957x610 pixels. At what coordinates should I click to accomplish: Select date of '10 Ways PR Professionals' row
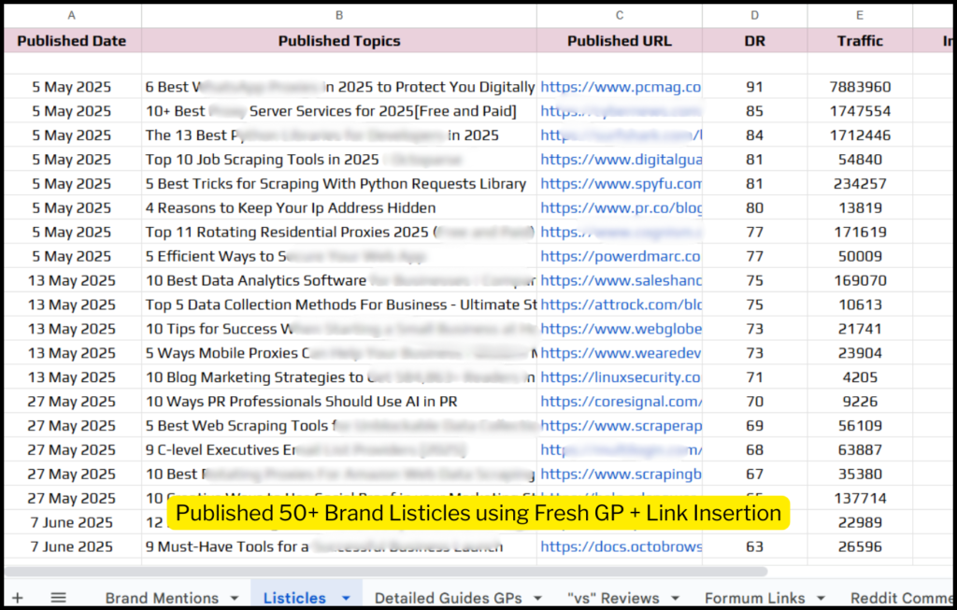pos(72,402)
